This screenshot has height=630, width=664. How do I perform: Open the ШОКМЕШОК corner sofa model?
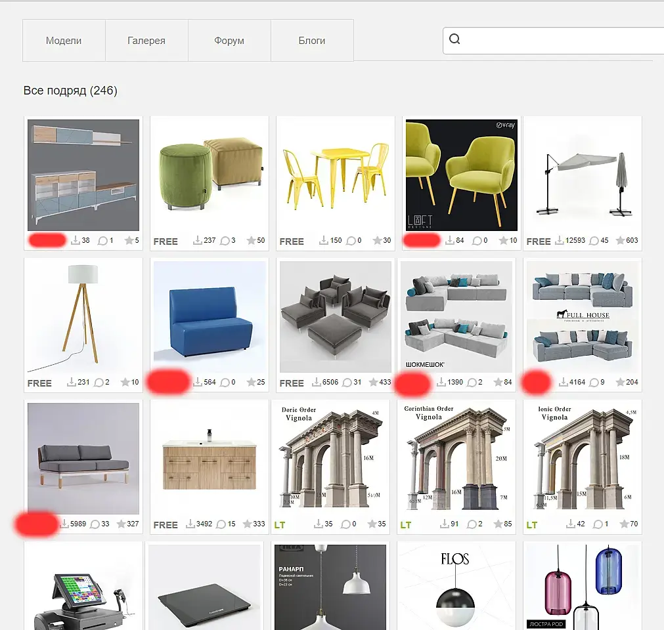point(456,316)
